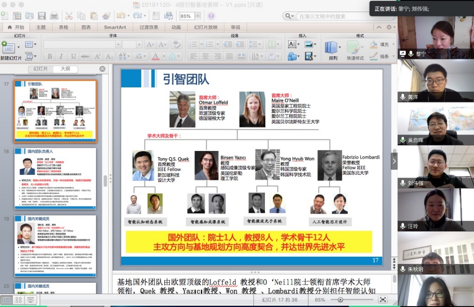Switch to the 动画 (Animations) tab
Viewport: 474px width, 307px height.
(x=176, y=27)
